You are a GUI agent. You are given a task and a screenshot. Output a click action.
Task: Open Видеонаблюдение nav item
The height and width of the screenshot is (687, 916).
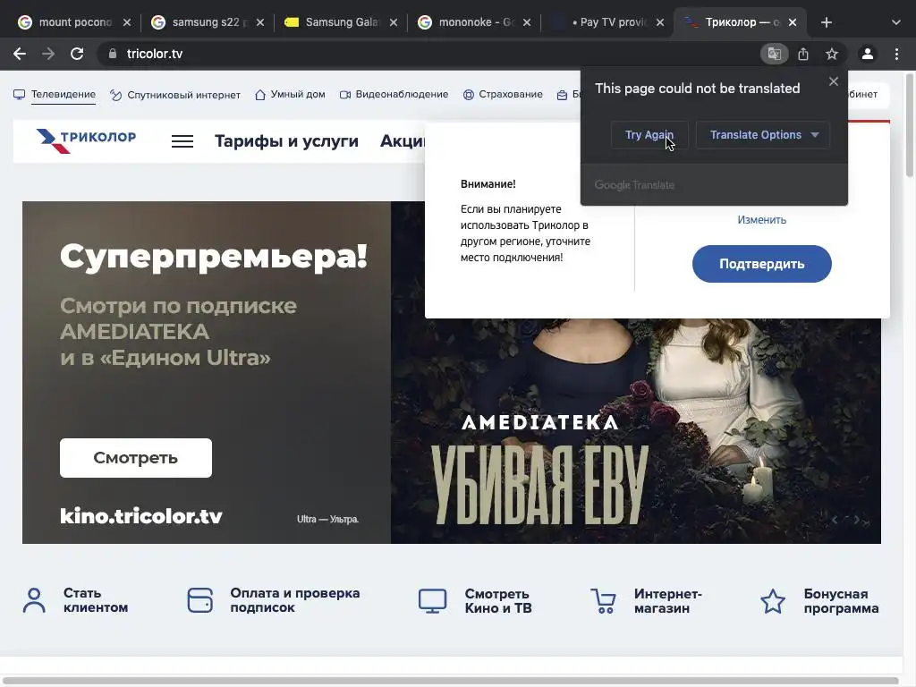(394, 95)
